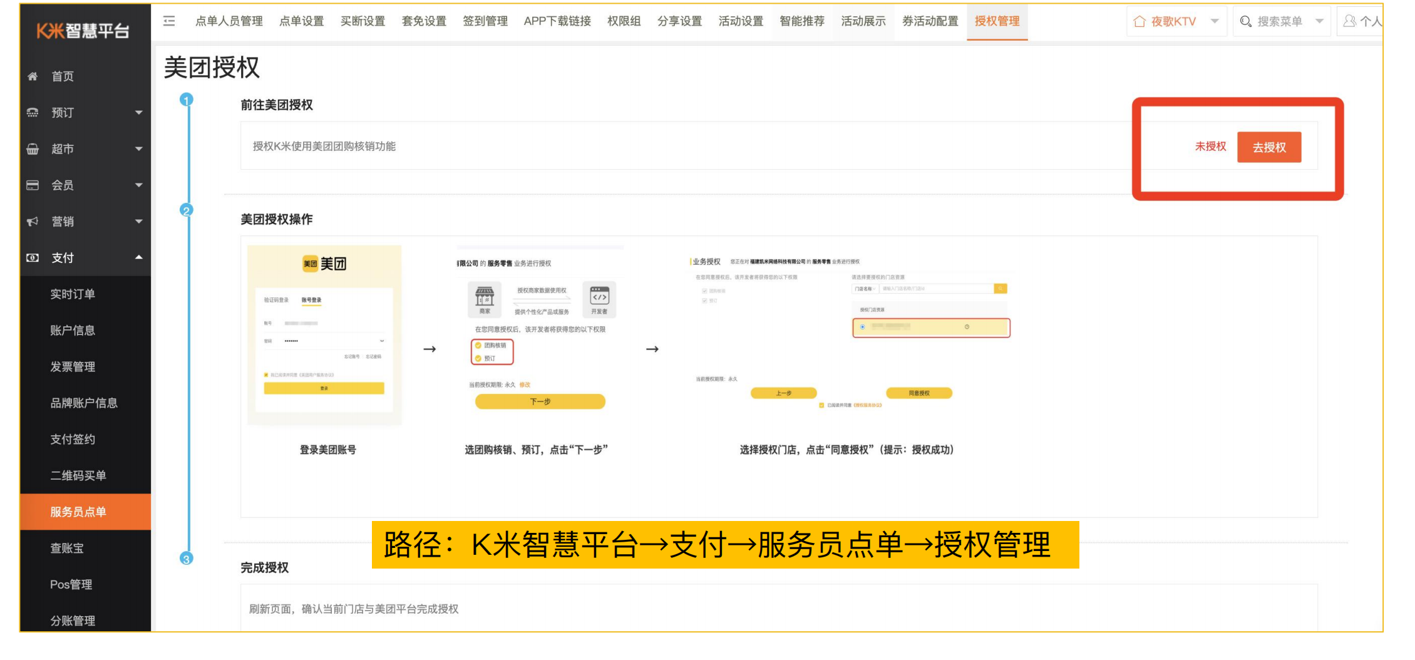
Task: Click the 美团授权 page heading
Action: (212, 68)
